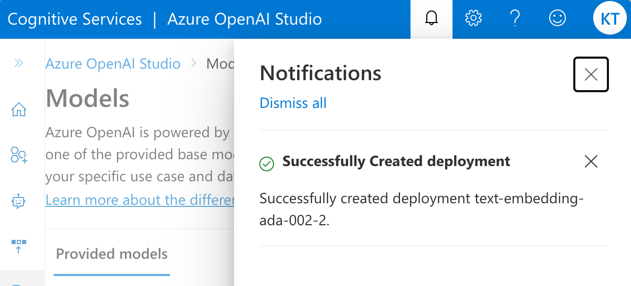Click the Cognitive Services header title
This screenshot has height=286, width=631.
(75, 19)
